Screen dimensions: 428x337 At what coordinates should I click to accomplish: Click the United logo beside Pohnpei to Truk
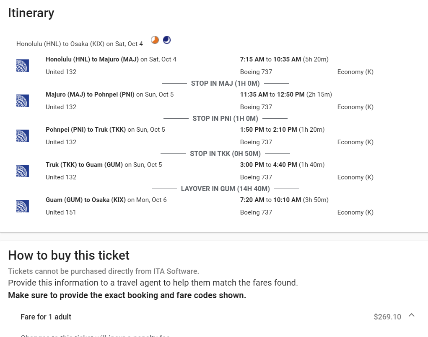23,136
